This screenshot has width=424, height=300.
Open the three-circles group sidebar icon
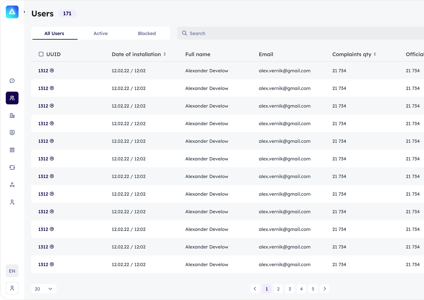(12, 185)
